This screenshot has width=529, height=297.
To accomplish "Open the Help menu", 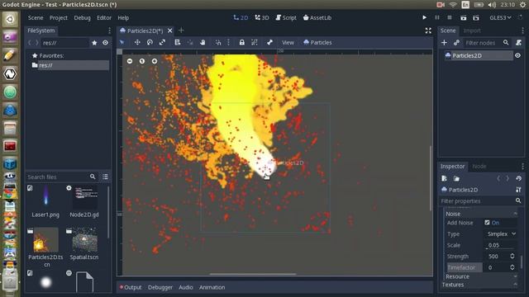I will 123,17.
